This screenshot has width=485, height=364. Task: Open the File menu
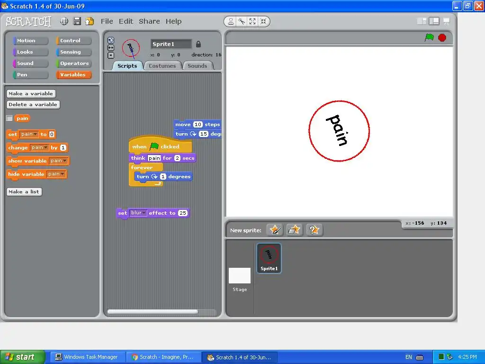click(107, 21)
